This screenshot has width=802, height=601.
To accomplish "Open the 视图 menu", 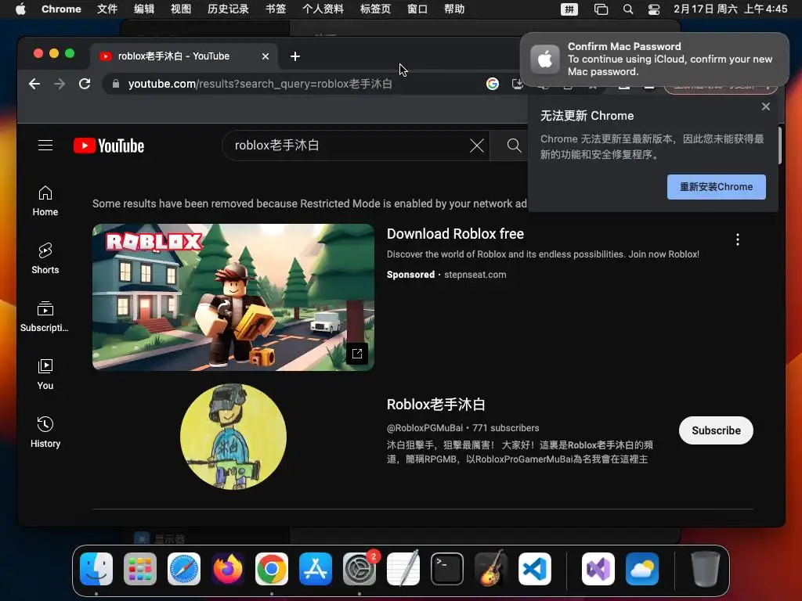I will click(x=181, y=9).
